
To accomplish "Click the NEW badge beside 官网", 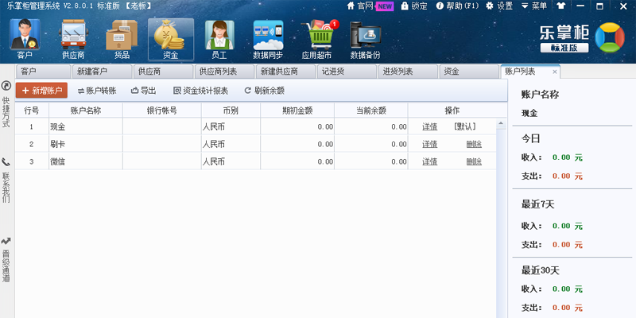I will pyautogui.click(x=385, y=6).
